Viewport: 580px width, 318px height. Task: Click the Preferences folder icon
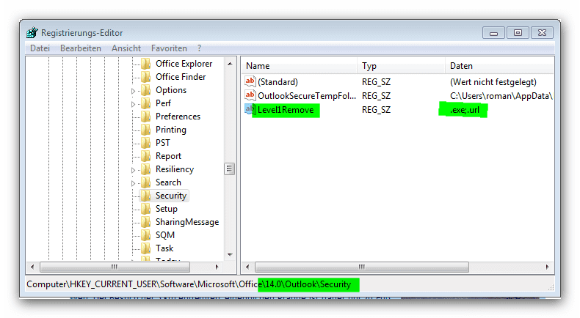click(146, 117)
